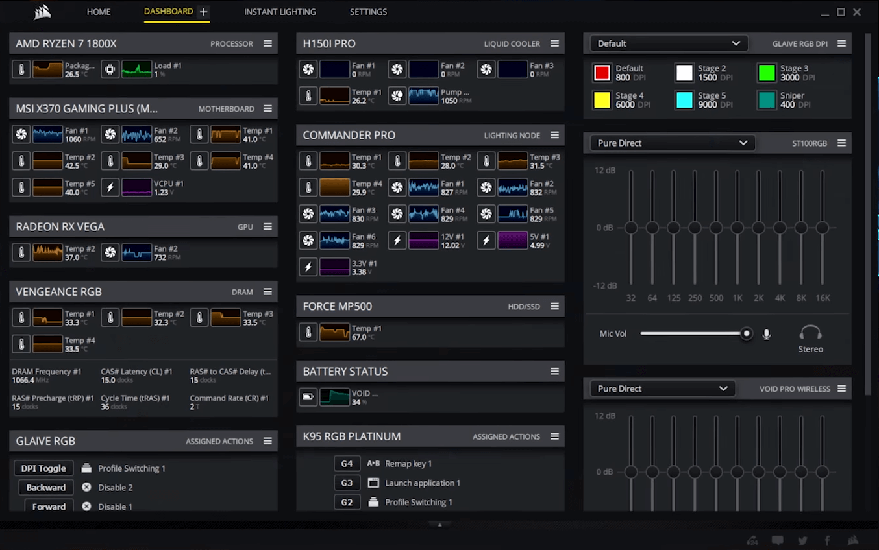Open the 24-hour support phone icon
Image resolution: width=879 pixels, height=550 pixels.
pyautogui.click(x=752, y=540)
